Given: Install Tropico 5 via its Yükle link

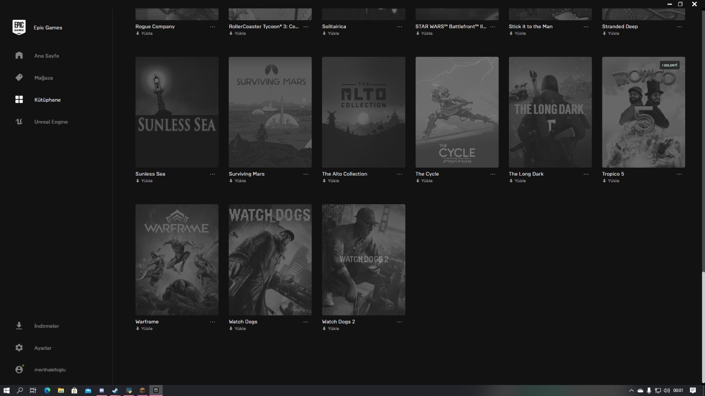Looking at the screenshot, I should [x=611, y=181].
